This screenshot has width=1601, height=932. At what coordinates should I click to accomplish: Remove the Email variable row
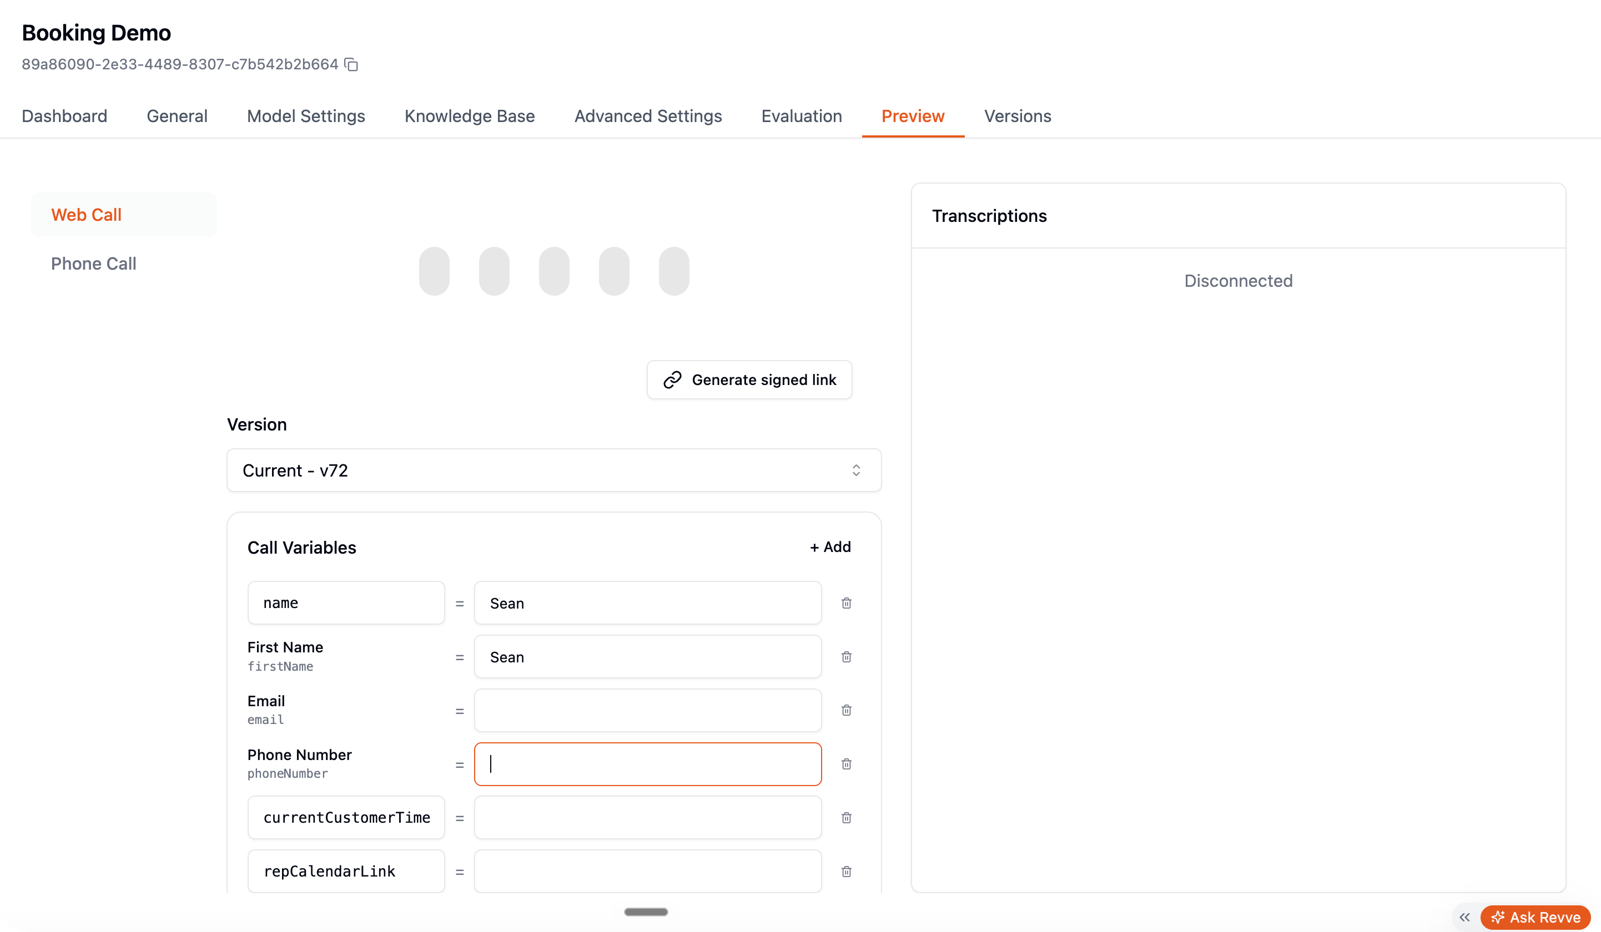846,710
